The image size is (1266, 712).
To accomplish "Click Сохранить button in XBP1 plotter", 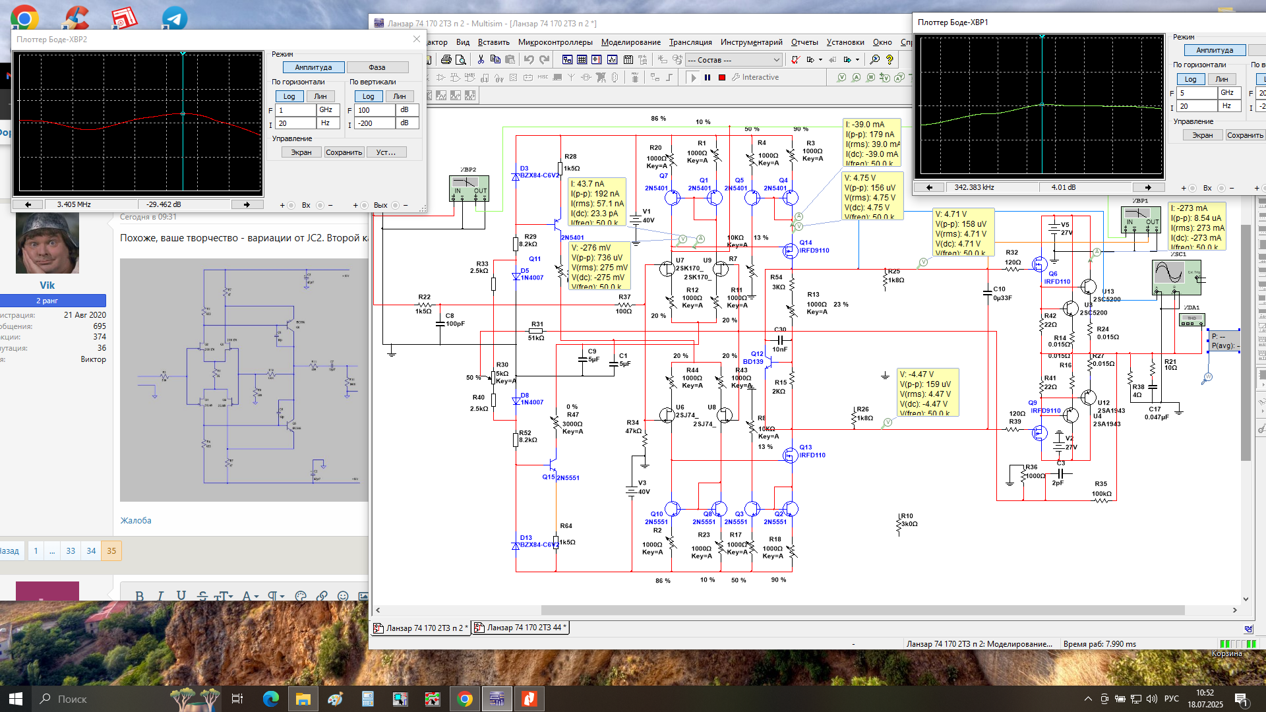I will [1245, 135].
